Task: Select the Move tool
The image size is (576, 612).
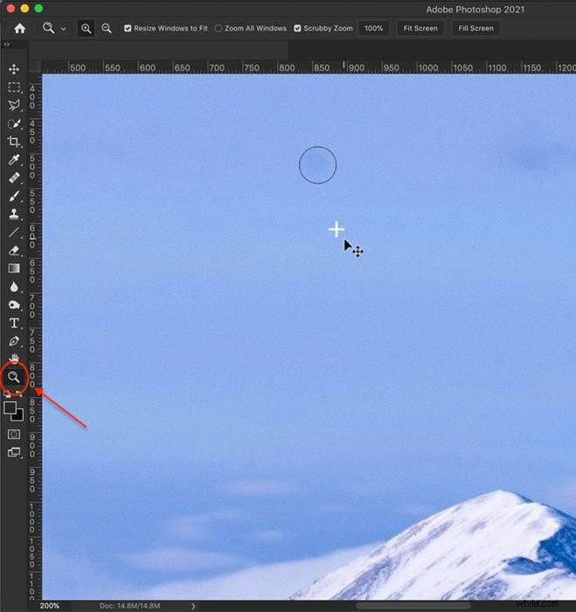Action: tap(14, 69)
